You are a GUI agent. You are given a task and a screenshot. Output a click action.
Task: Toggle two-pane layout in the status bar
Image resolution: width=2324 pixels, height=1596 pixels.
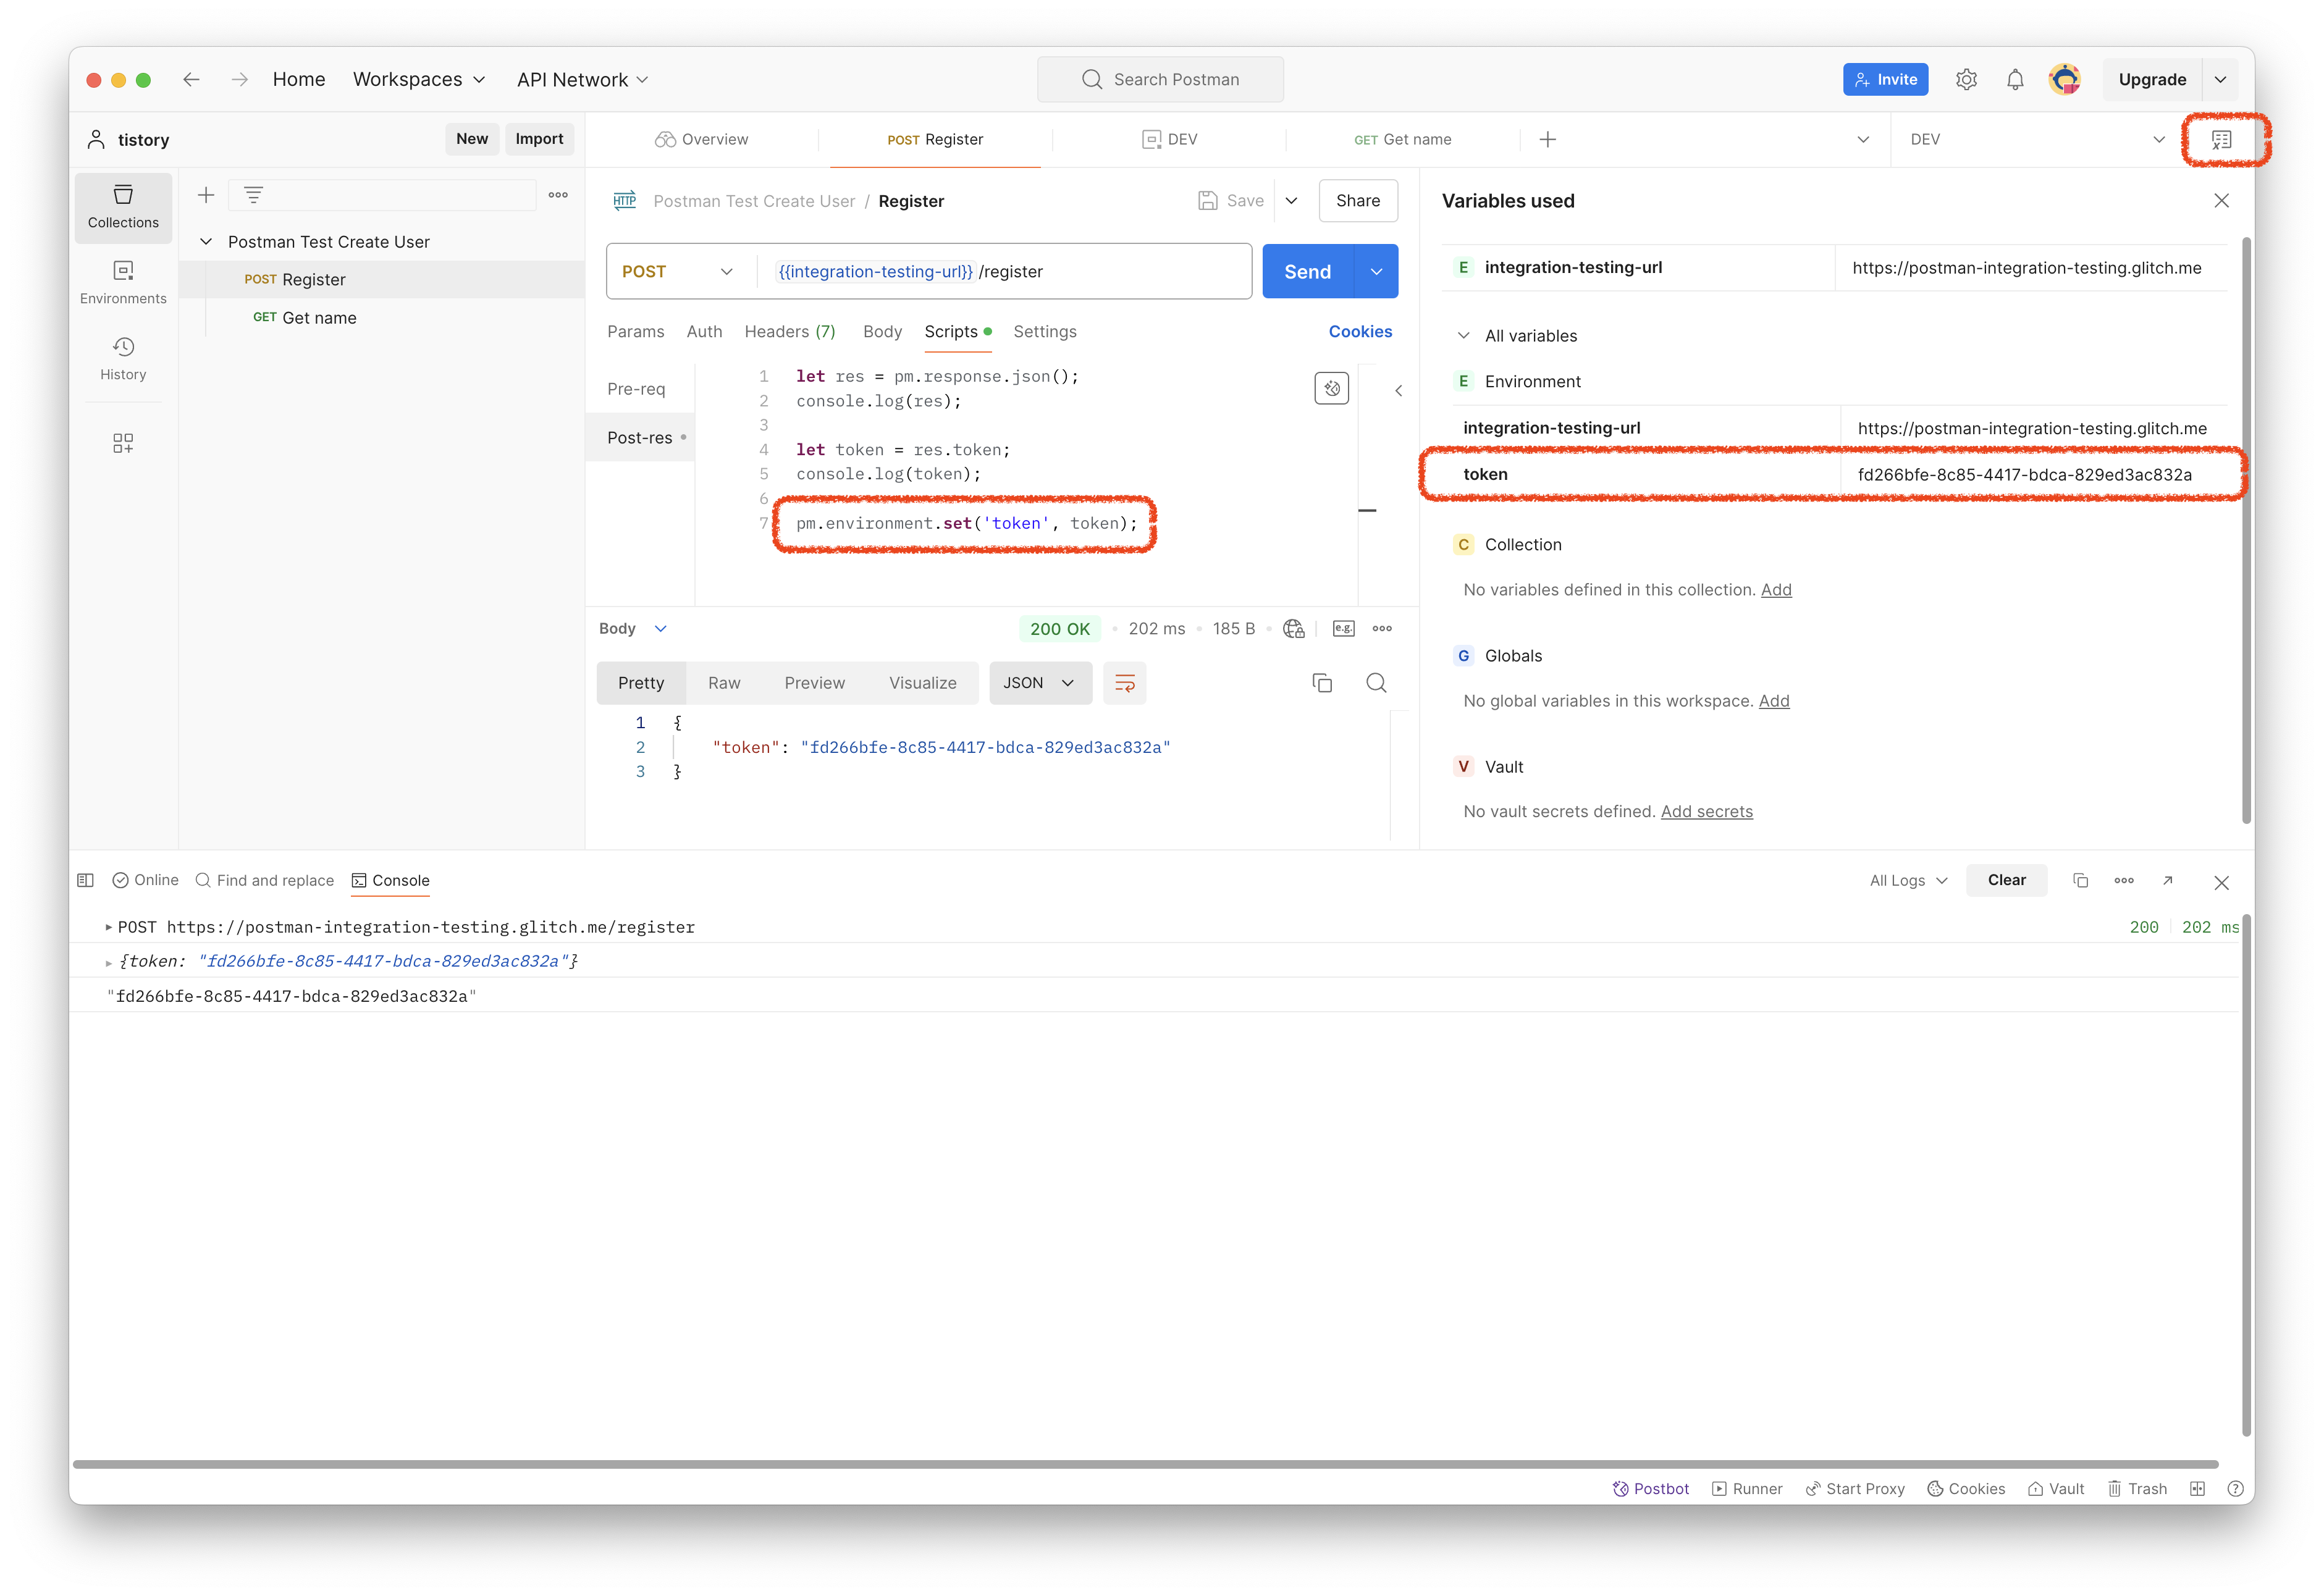point(2197,1489)
